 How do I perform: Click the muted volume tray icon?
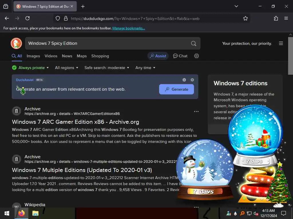click(256, 213)
